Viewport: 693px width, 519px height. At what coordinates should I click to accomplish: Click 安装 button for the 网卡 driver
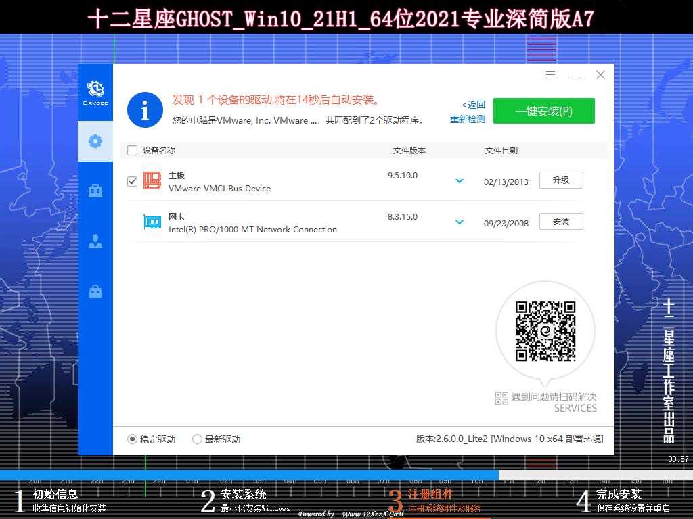pyautogui.click(x=561, y=222)
